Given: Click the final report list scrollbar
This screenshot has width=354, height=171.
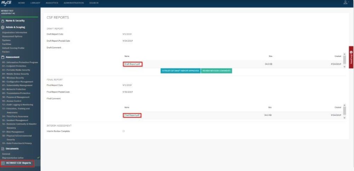Looking at the screenshot, I should [344, 110].
